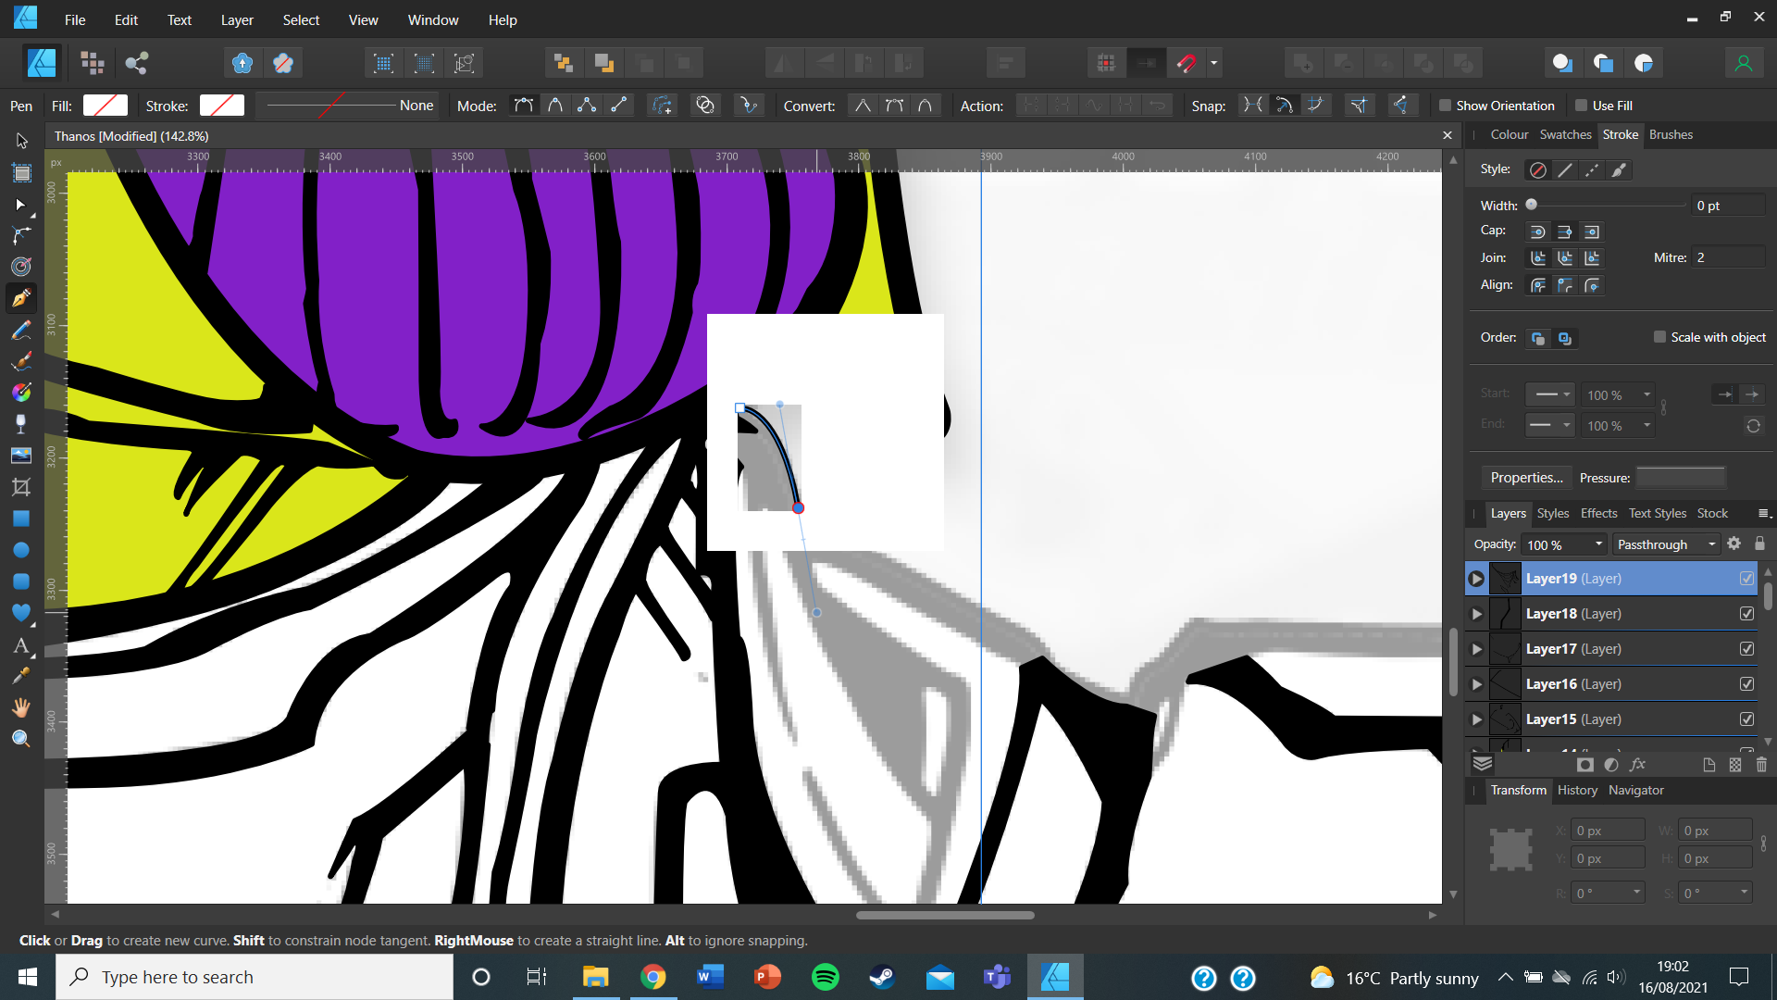Click the Fill colour swatch
The height and width of the screenshot is (1000, 1777).
105,106
